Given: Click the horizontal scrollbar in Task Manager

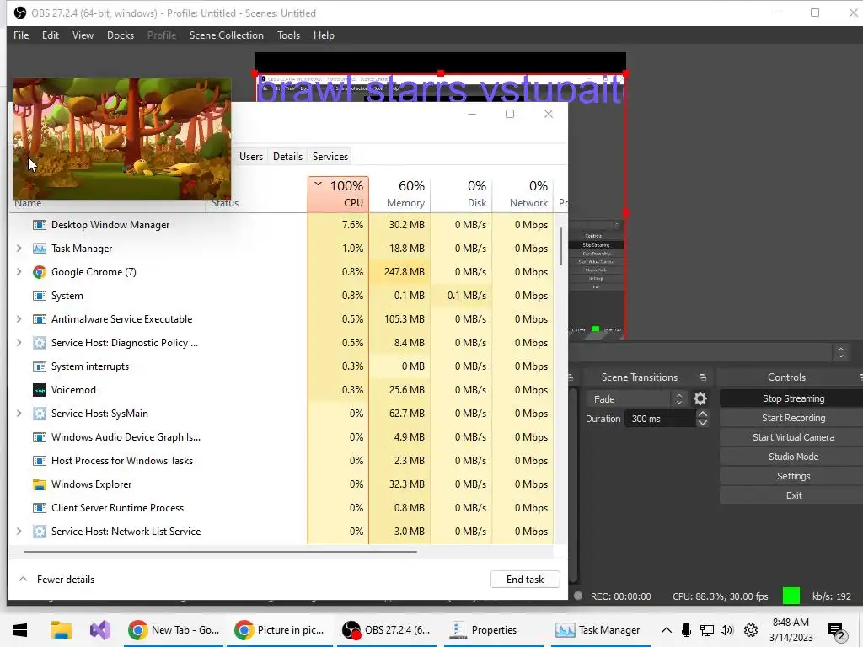Looking at the screenshot, I should pyautogui.click(x=220, y=551).
